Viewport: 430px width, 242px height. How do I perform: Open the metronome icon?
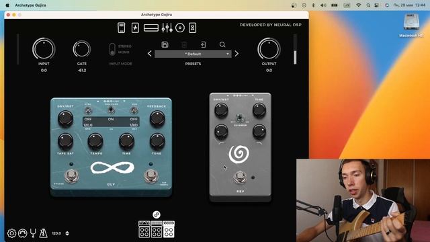coord(43,233)
